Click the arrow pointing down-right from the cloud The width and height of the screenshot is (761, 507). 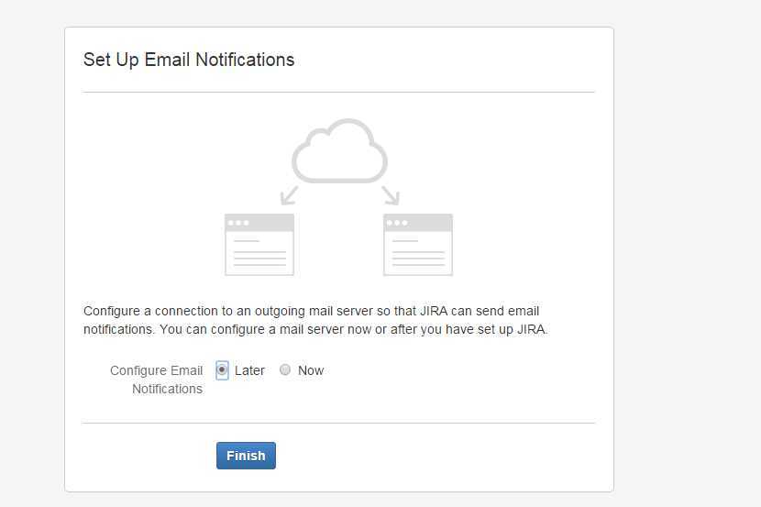(x=391, y=194)
